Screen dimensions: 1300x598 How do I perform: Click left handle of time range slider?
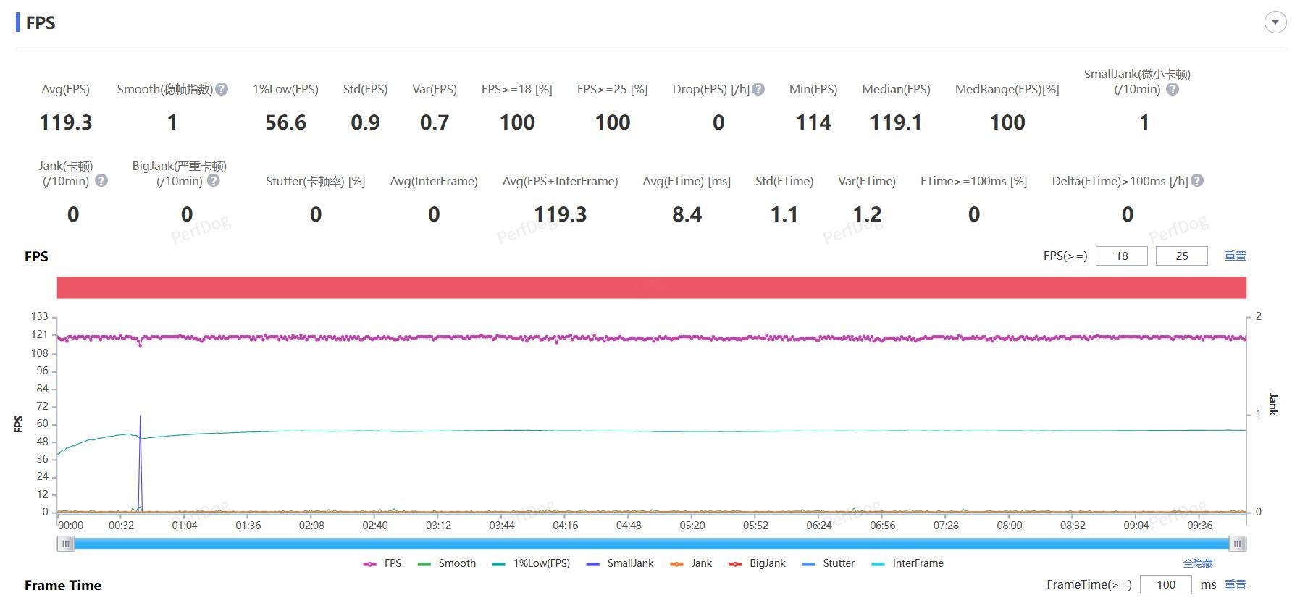[66, 544]
